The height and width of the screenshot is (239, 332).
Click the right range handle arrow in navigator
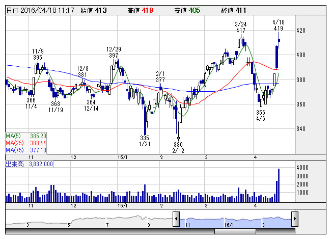(294, 220)
